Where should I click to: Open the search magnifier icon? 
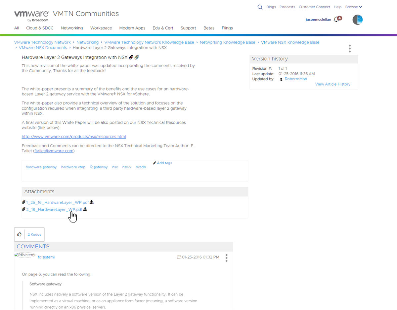pyautogui.click(x=260, y=7)
